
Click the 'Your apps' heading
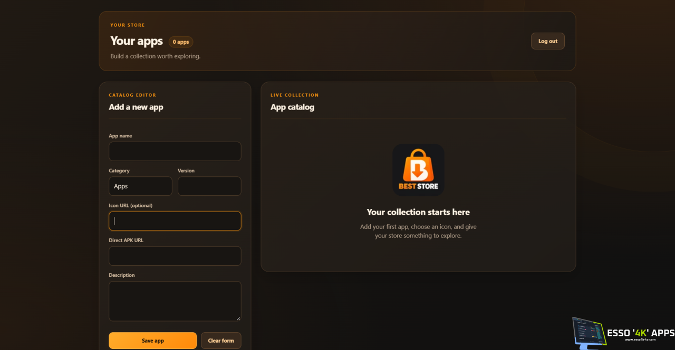137,41
